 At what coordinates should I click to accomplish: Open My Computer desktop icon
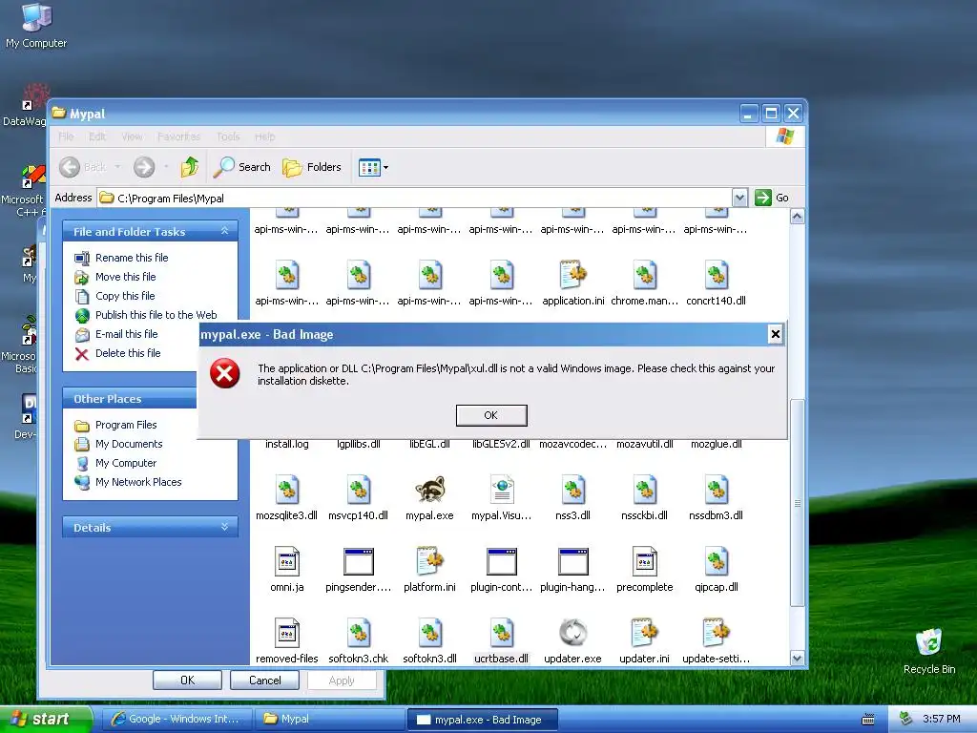tap(36, 26)
